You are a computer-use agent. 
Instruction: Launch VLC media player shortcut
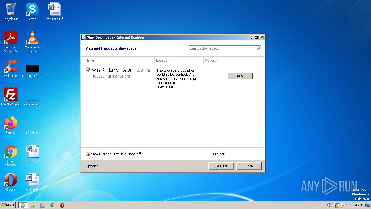[32, 42]
